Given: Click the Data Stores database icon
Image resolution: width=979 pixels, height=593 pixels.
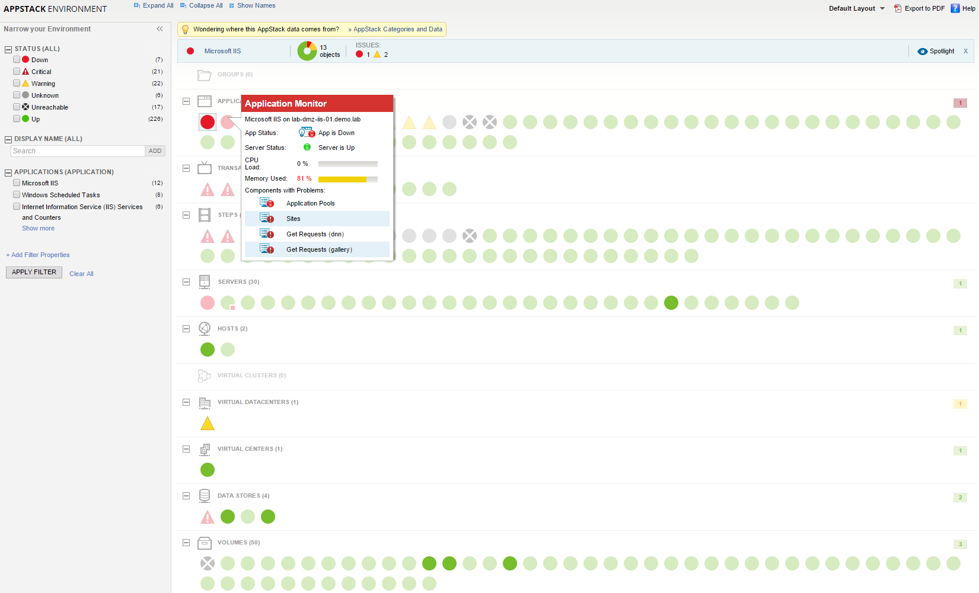Looking at the screenshot, I should (204, 496).
